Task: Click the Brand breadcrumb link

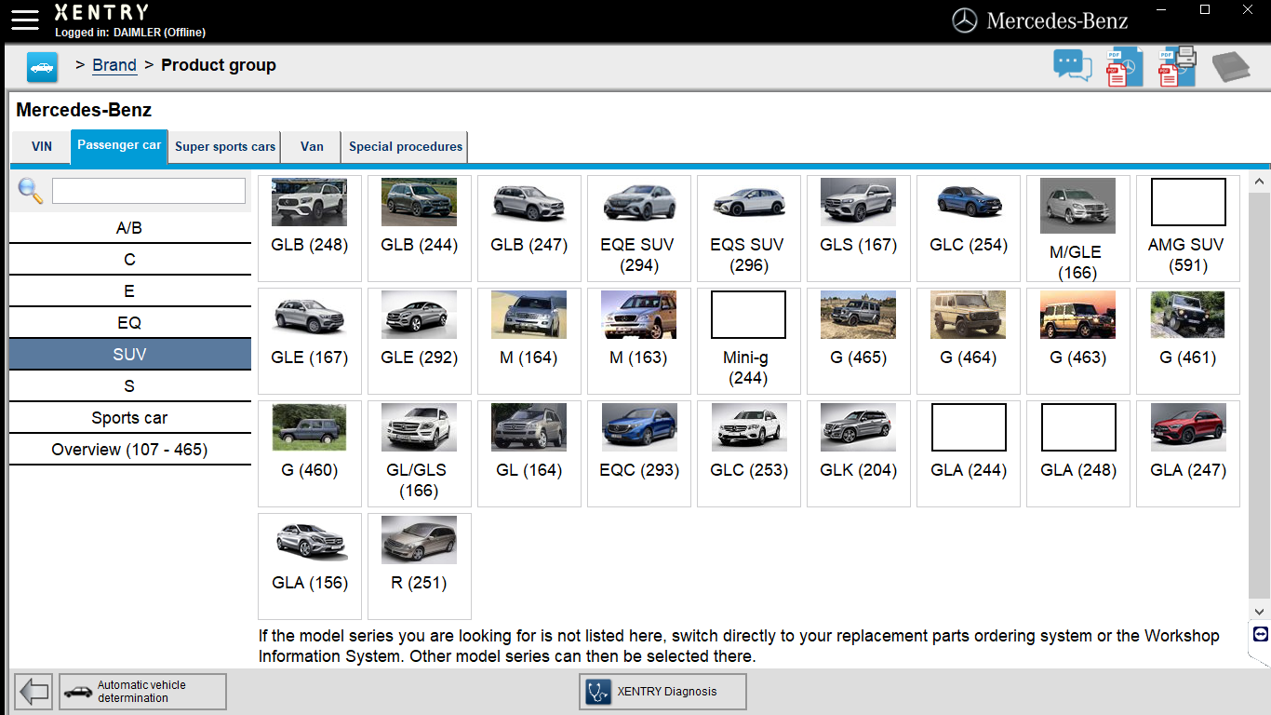Action: (114, 65)
